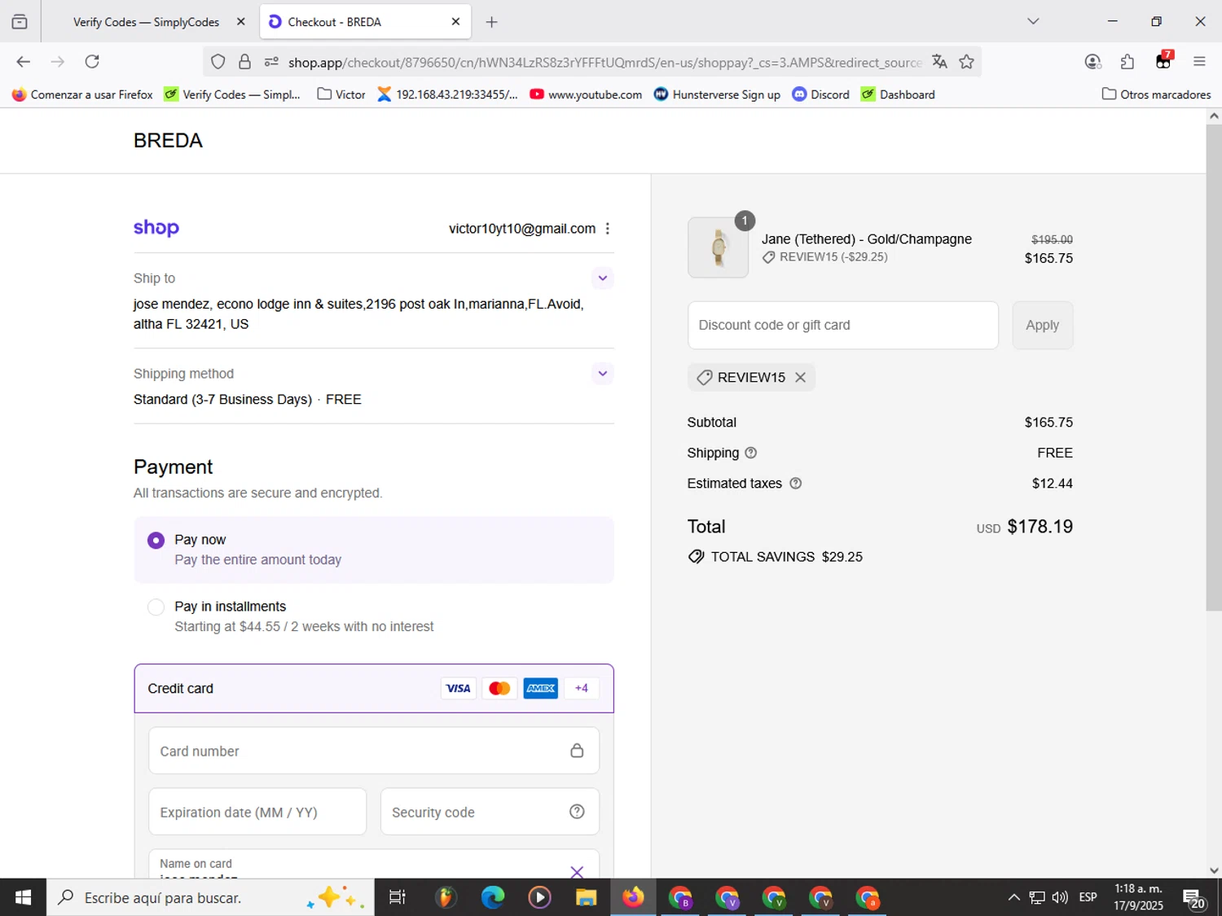The height and width of the screenshot is (916, 1222).
Task: Click the Security code field
Action: tap(490, 812)
